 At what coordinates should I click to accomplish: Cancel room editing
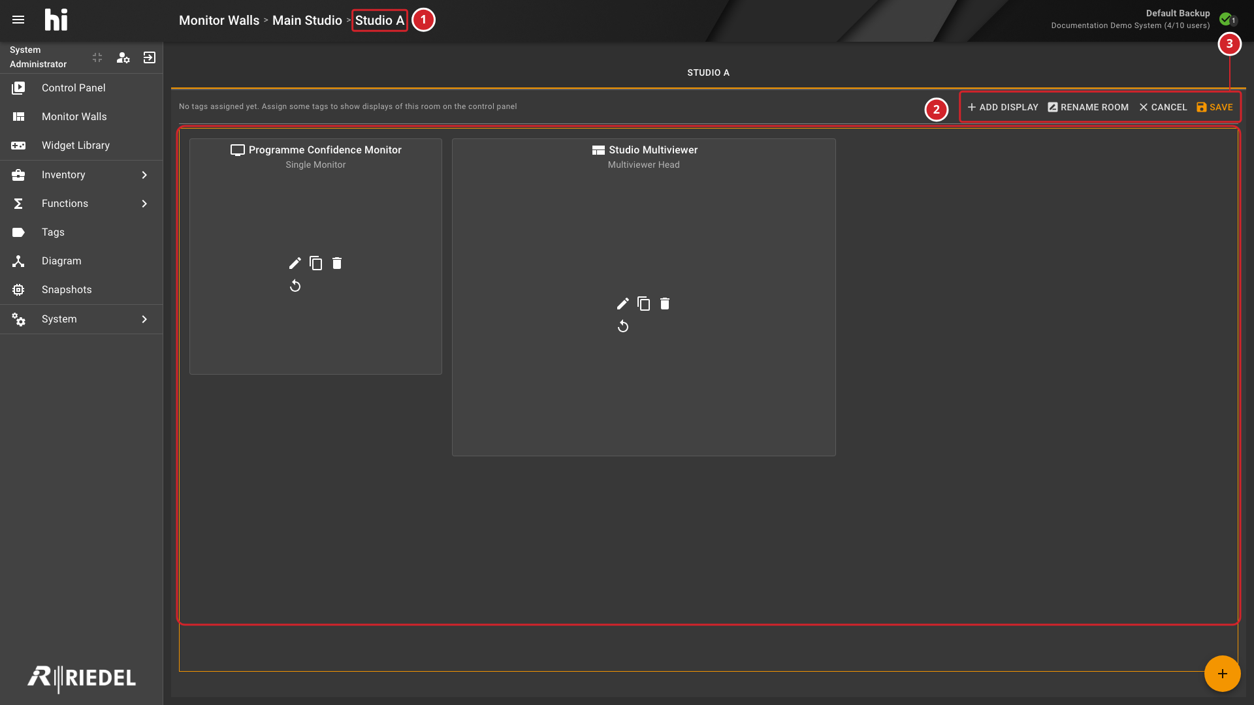(x=1163, y=107)
